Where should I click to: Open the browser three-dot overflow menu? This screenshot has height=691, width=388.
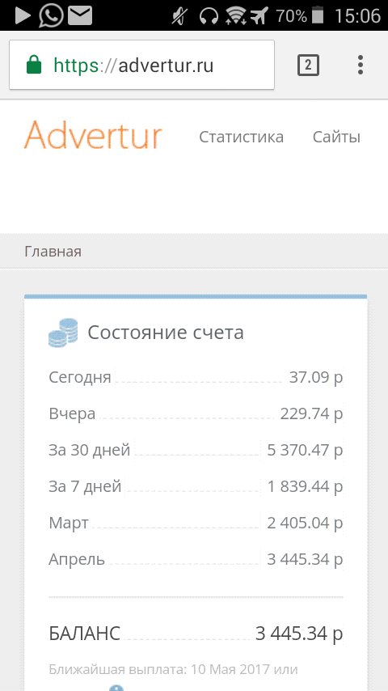pyautogui.click(x=361, y=66)
